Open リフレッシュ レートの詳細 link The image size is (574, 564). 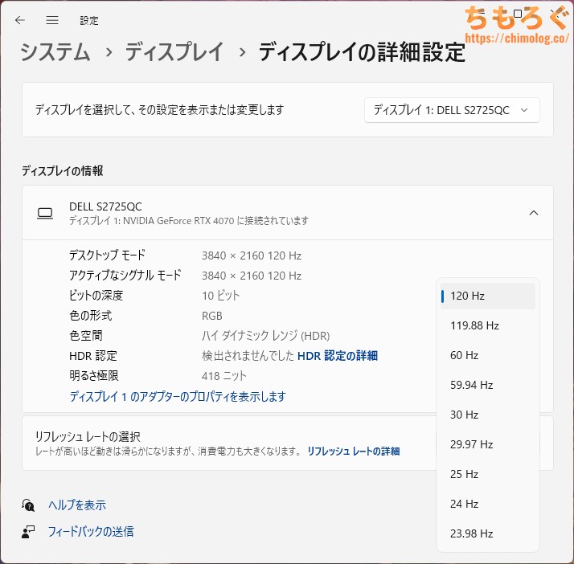click(353, 452)
